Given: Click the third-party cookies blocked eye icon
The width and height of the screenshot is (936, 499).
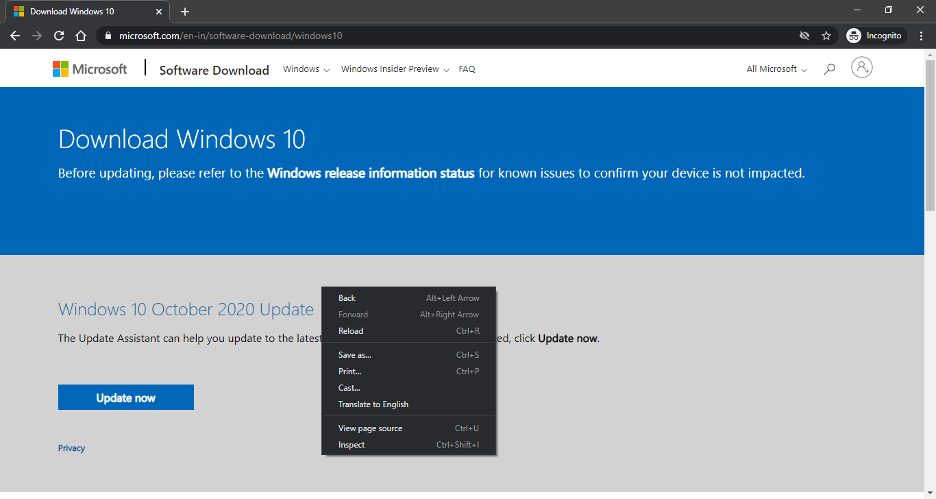Looking at the screenshot, I should 804,36.
